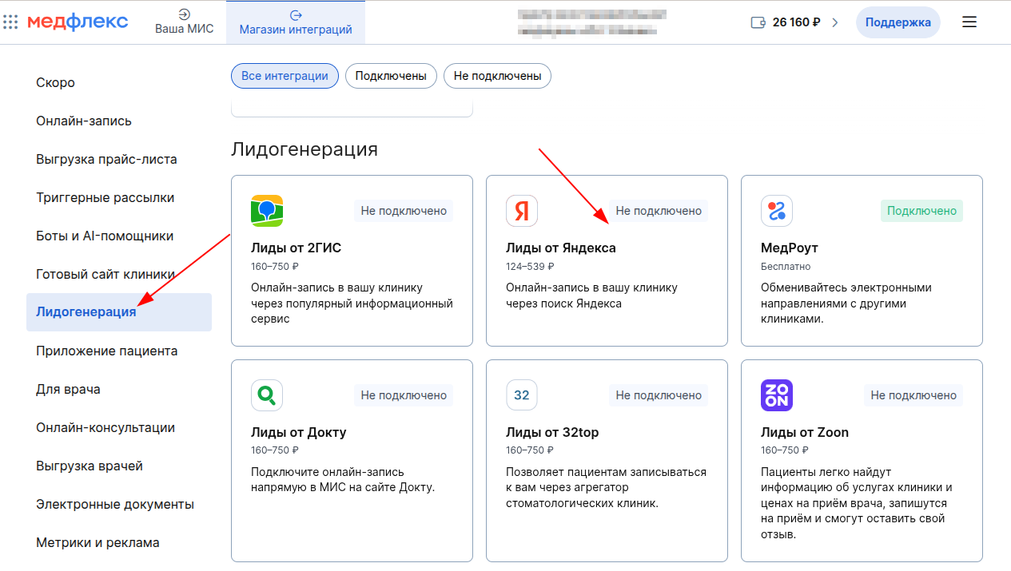Filter by "Не подключены" integrations
The width and height of the screenshot is (1011, 571).
click(497, 76)
